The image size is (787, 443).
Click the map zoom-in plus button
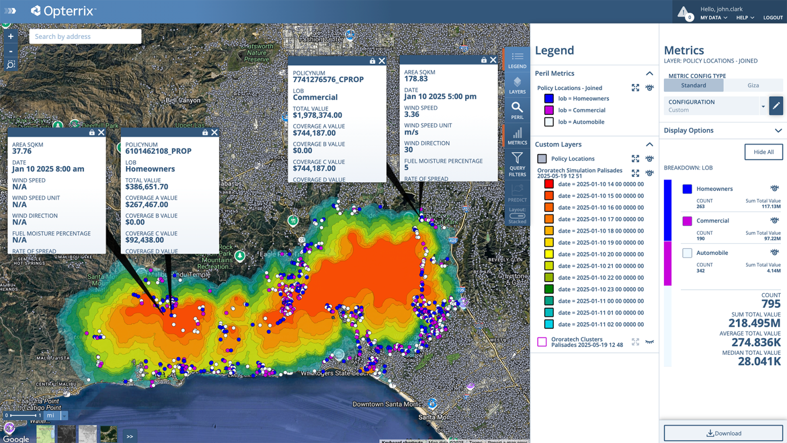click(x=11, y=36)
